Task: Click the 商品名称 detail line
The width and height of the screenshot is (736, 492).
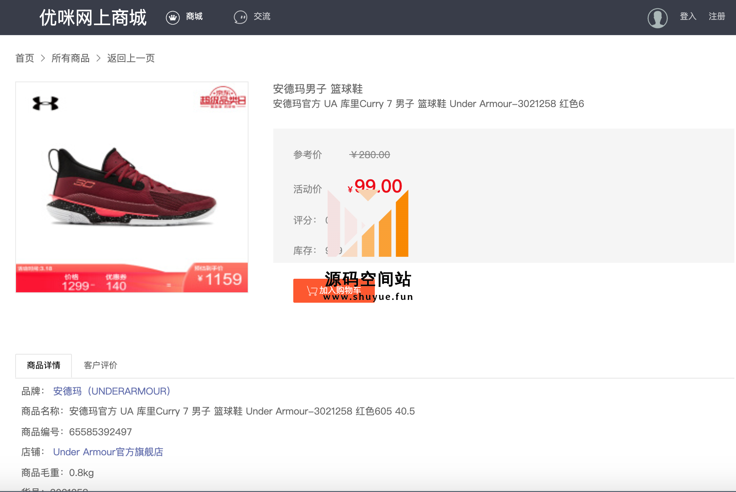Action: pyautogui.click(x=218, y=411)
